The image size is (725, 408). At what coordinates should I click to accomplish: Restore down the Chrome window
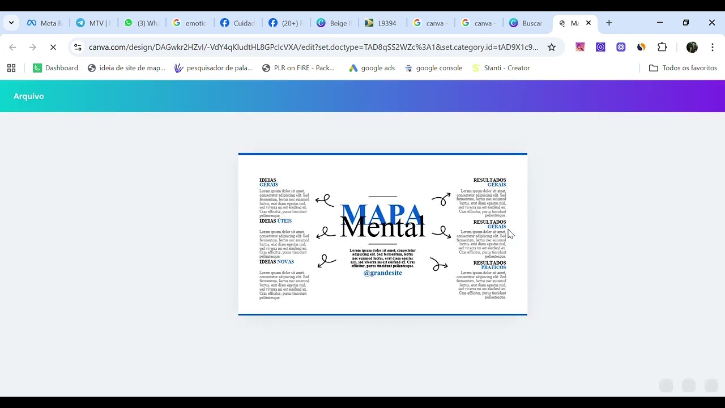686,23
